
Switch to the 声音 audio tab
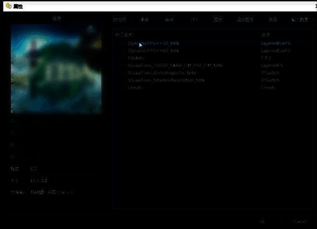coord(273,20)
